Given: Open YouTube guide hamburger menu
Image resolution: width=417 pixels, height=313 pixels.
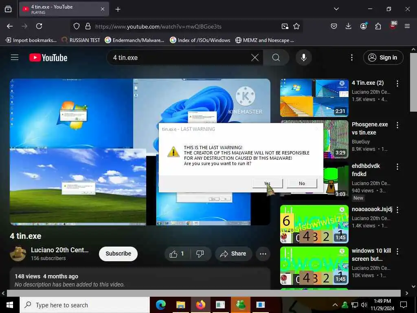Looking at the screenshot, I should click(x=15, y=57).
